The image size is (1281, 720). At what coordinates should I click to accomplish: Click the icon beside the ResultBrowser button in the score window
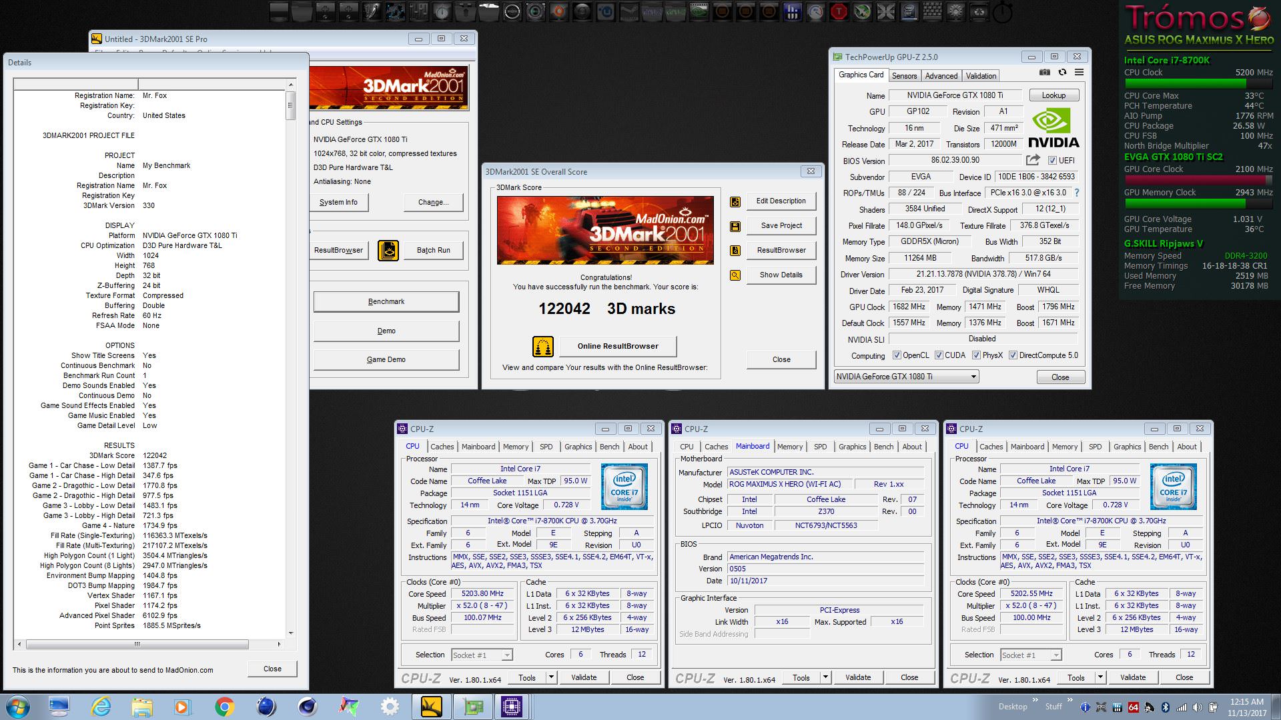coord(735,251)
